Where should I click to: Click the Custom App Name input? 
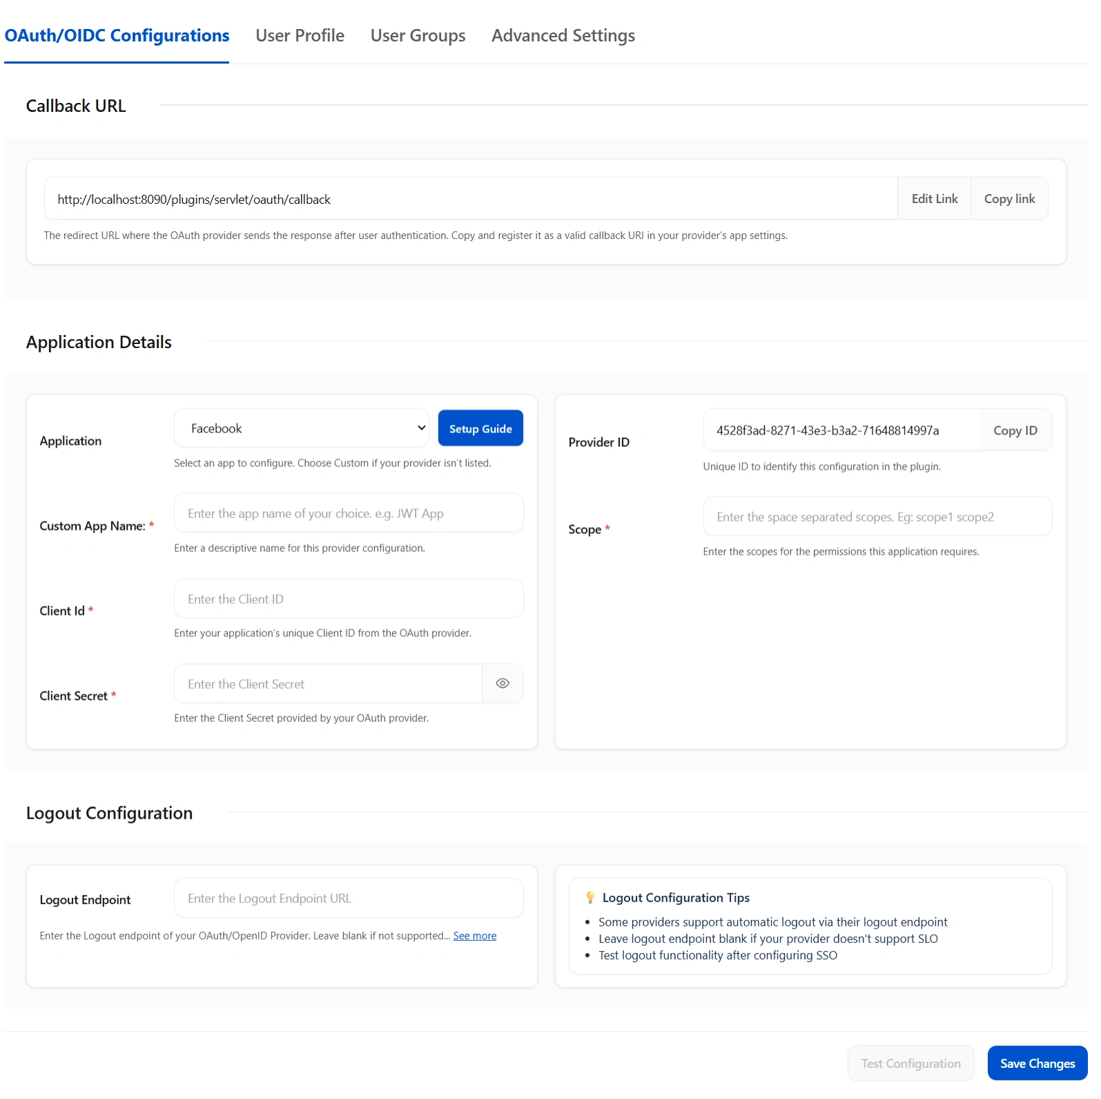[x=349, y=513]
